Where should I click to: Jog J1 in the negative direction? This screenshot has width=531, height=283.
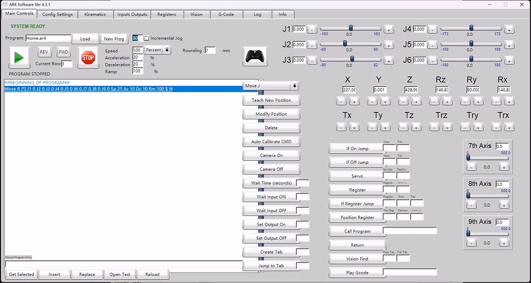coord(312,30)
